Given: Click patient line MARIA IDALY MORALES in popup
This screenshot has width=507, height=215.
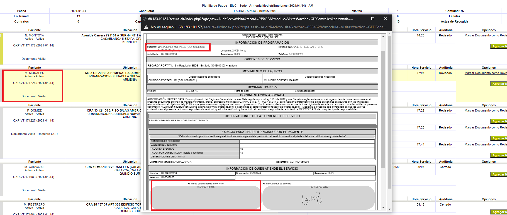Looking at the screenshot, I should [x=176, y=47].
